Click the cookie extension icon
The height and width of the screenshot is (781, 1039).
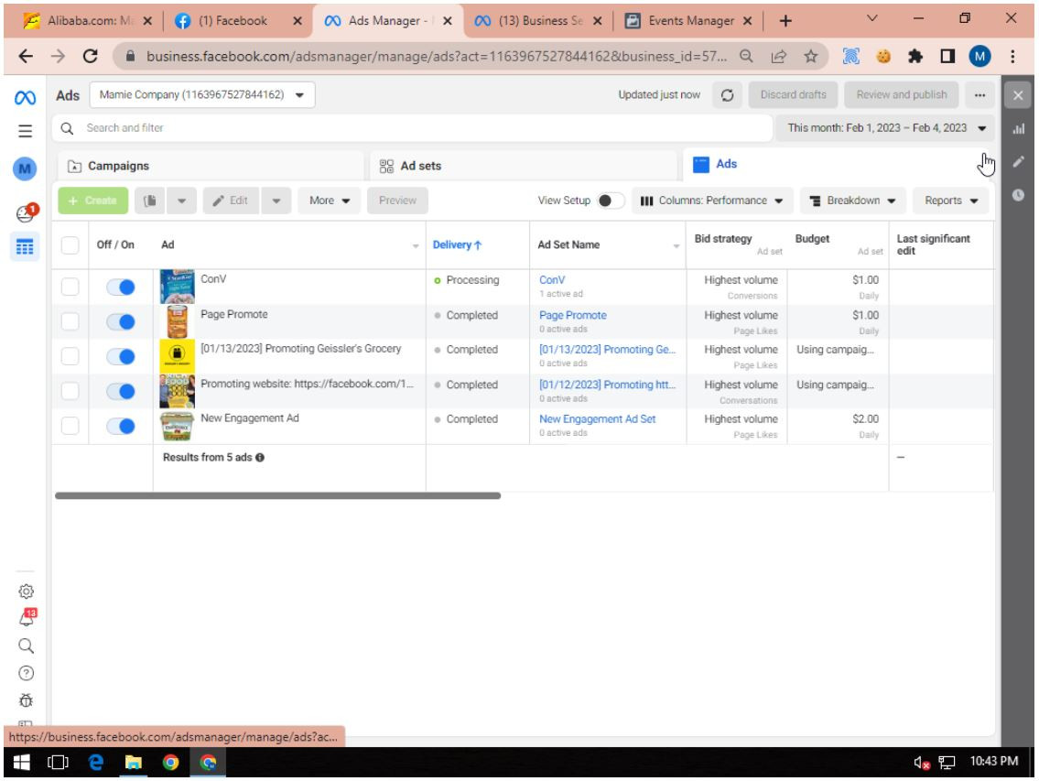882,57
